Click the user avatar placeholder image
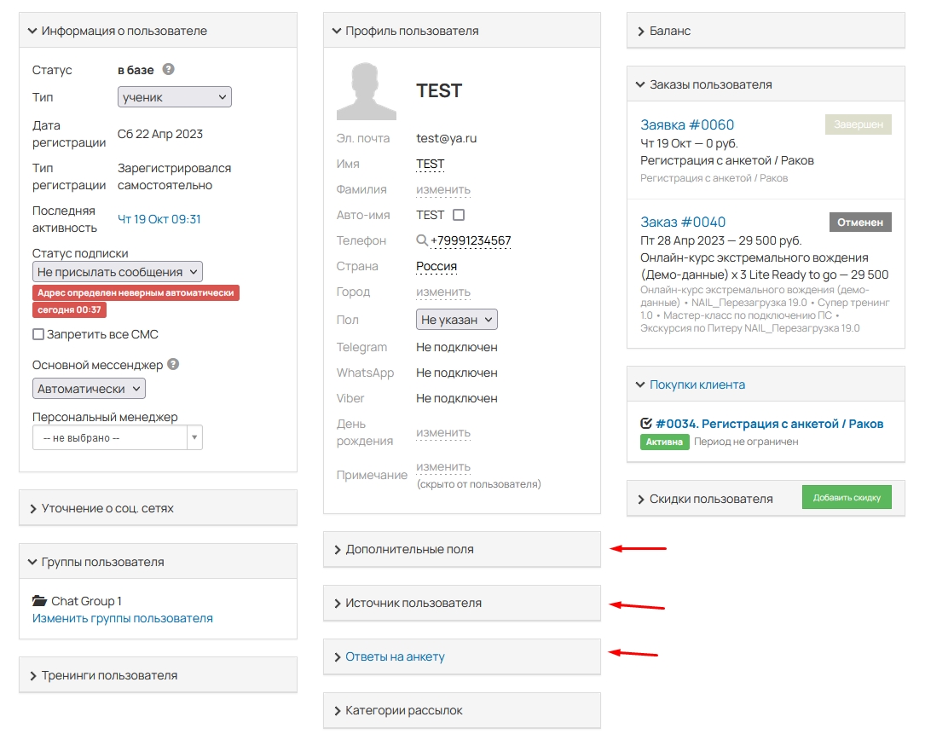The image size is (925, 740). [x=366, y=90]
